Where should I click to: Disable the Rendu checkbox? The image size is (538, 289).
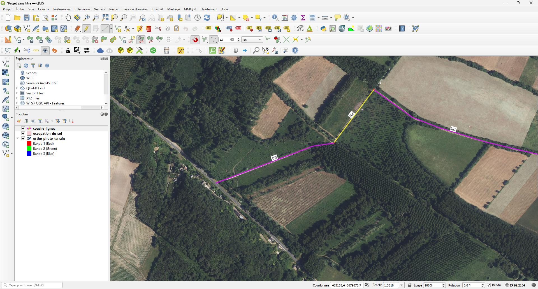click(489, 285)
